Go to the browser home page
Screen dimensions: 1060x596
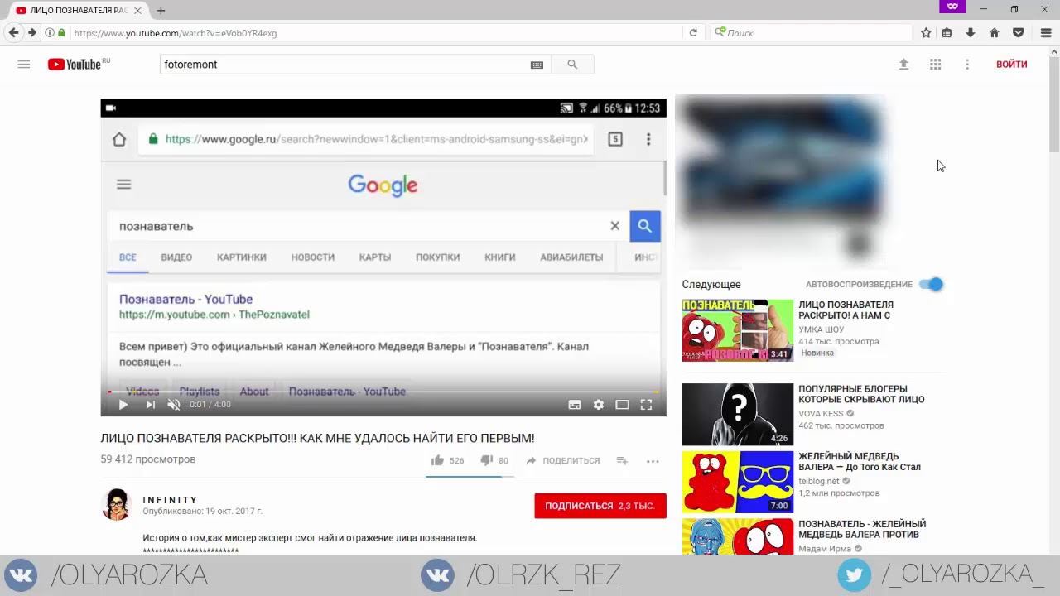coord(995,33)
